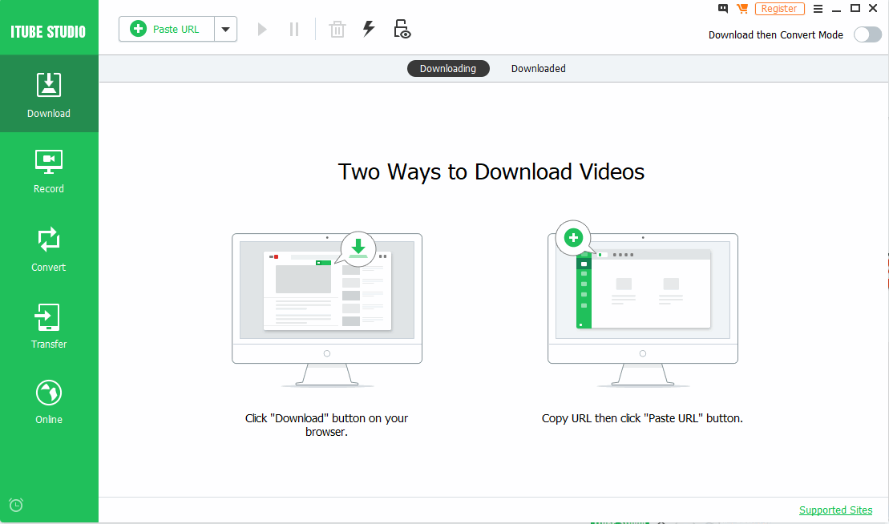Click the Paste URL monitor illustration
Viewport: 889px width, 524px height.
(x=643, y=304)
